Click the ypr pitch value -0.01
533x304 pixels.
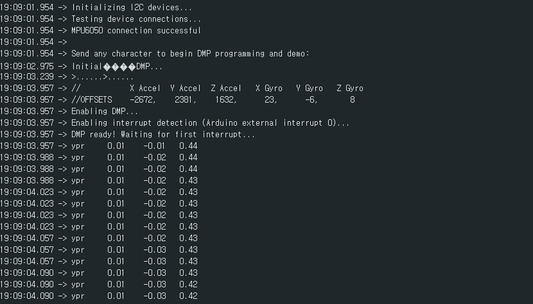154,146
